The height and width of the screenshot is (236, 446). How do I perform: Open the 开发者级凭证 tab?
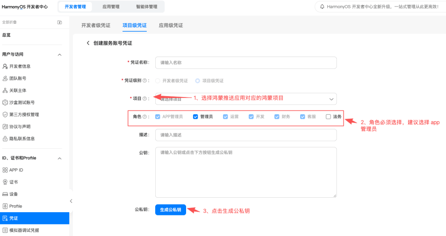tap(96, 25)
